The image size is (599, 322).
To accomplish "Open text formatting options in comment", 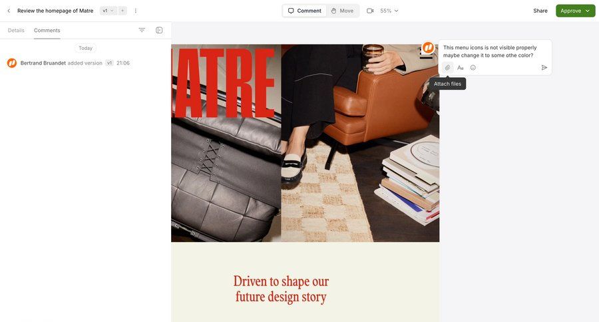I will 461,68.
